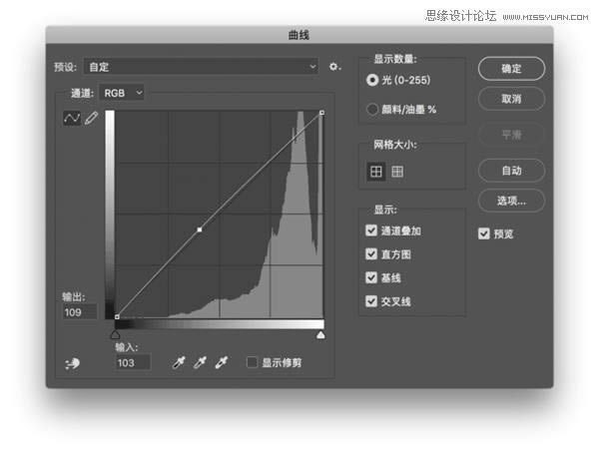Open the 选项... options button
This screenshot has height=453, width=599.
(x=511, y=201)
